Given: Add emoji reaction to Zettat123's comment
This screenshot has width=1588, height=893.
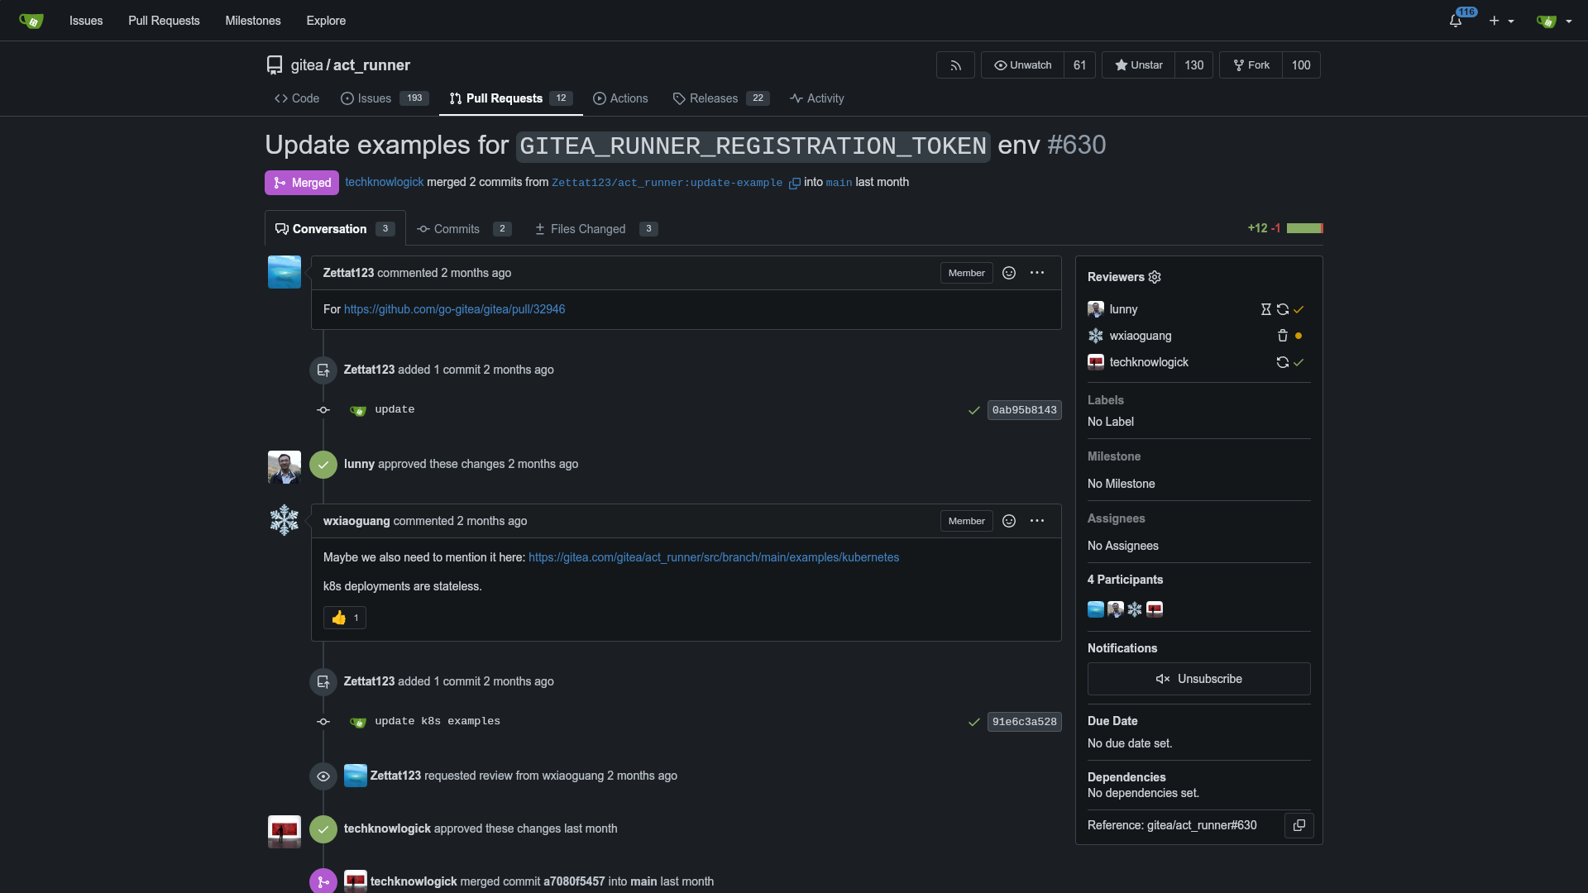Looking at the screenshot, I should coord(1008,273).
